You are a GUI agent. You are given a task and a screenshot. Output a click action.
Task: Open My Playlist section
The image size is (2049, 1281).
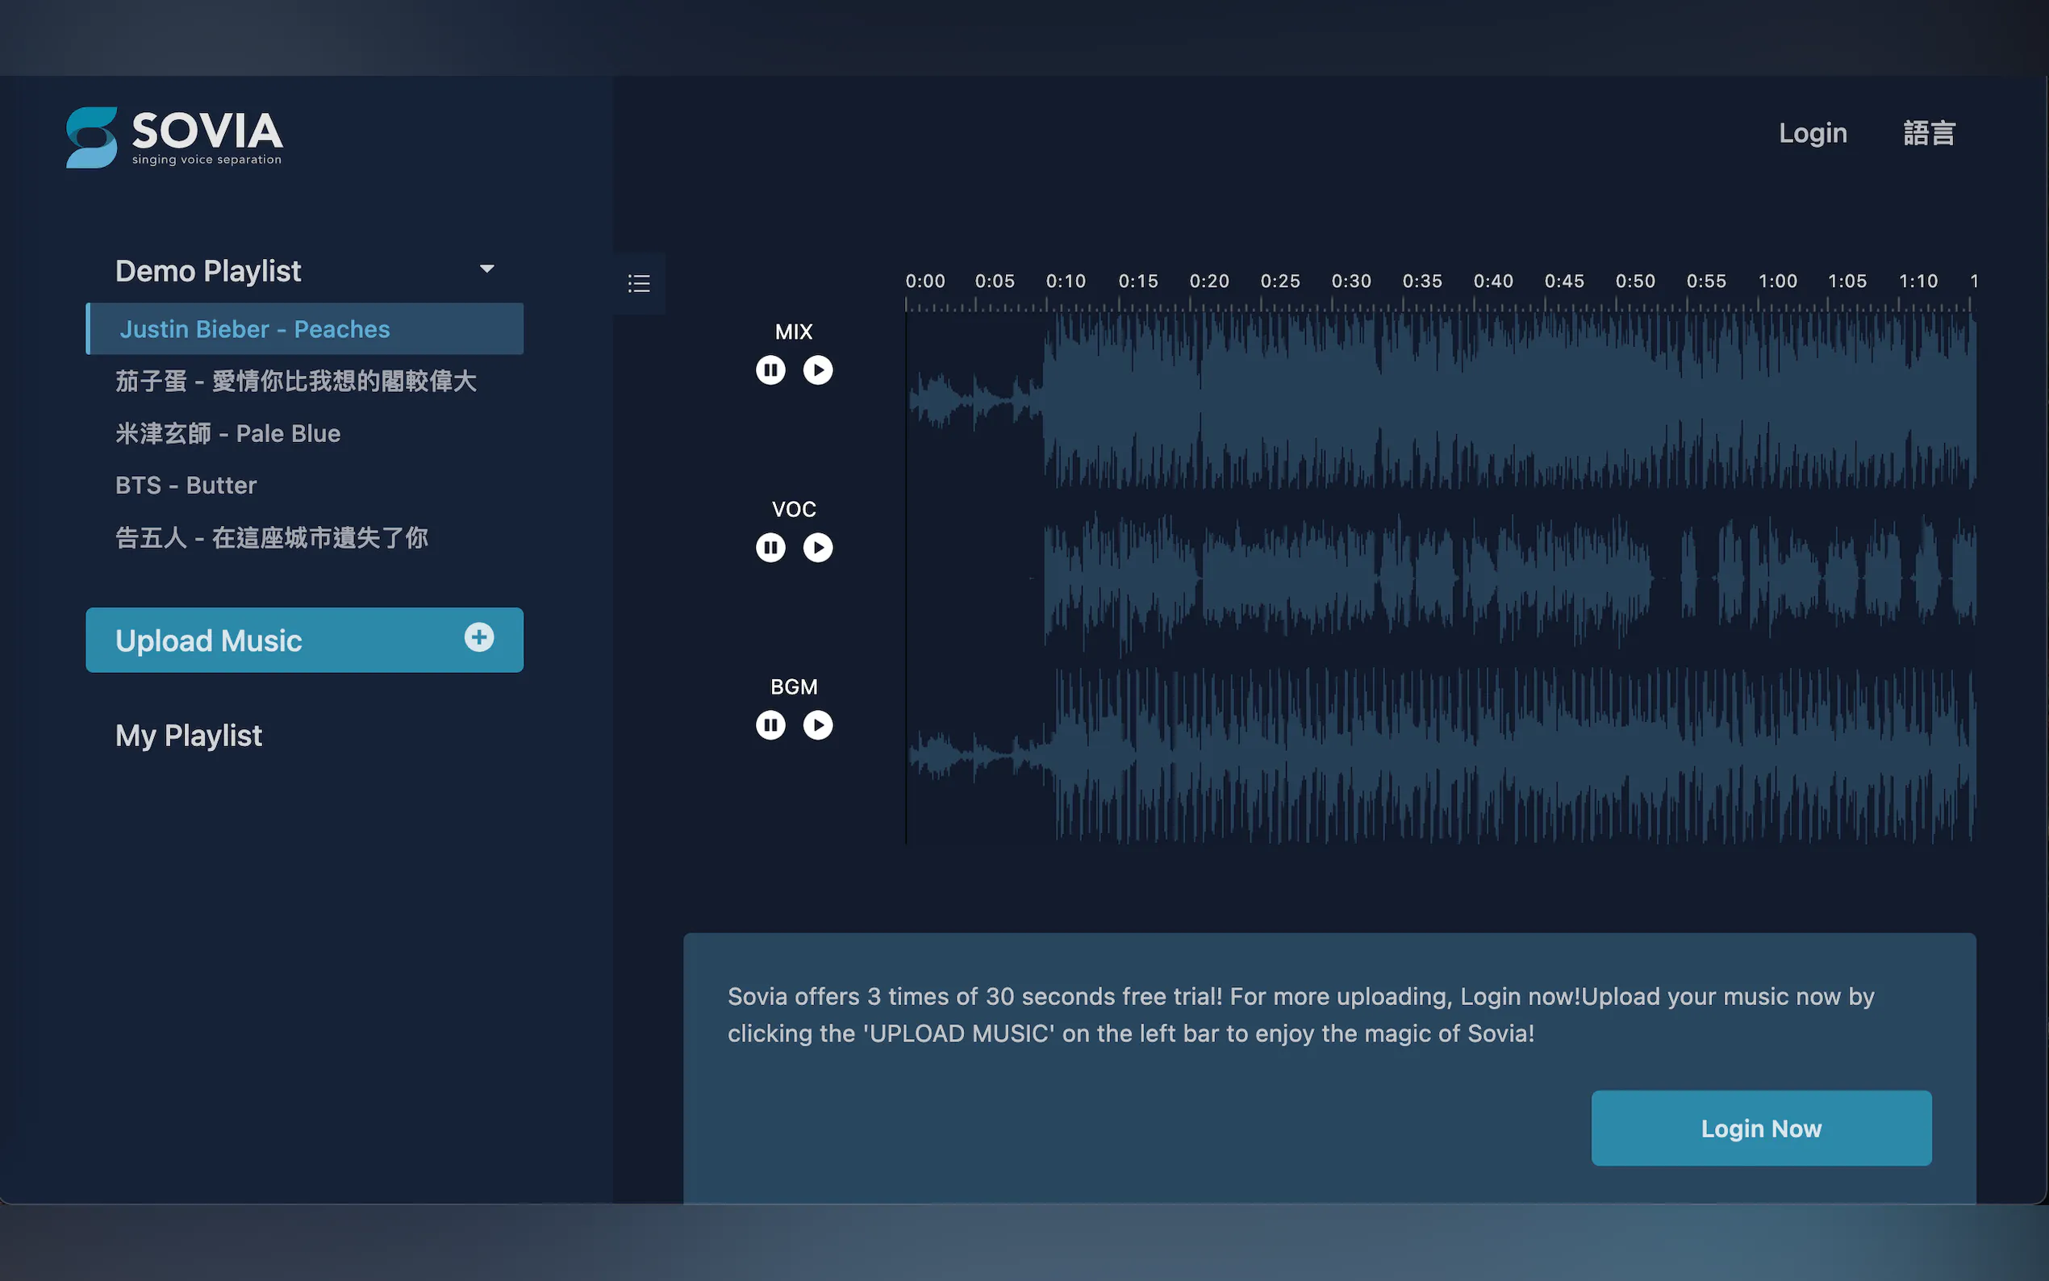[x=189, y=736]
